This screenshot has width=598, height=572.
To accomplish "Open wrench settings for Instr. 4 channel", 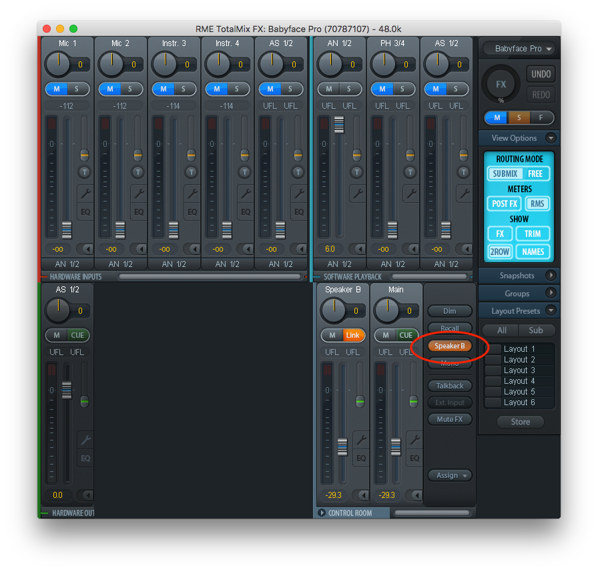I will pyautogui.click(x=246, y=194).
